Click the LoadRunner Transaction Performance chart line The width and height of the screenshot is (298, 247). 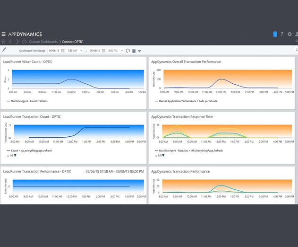tap(71, 186)
